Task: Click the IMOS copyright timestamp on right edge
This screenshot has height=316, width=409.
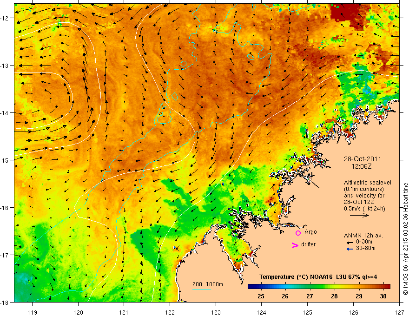Action: [x=405, y=239]
